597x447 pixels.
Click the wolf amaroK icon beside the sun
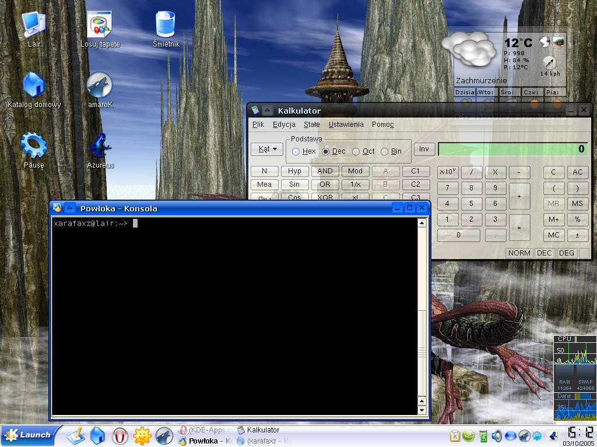tap(164, 435)
